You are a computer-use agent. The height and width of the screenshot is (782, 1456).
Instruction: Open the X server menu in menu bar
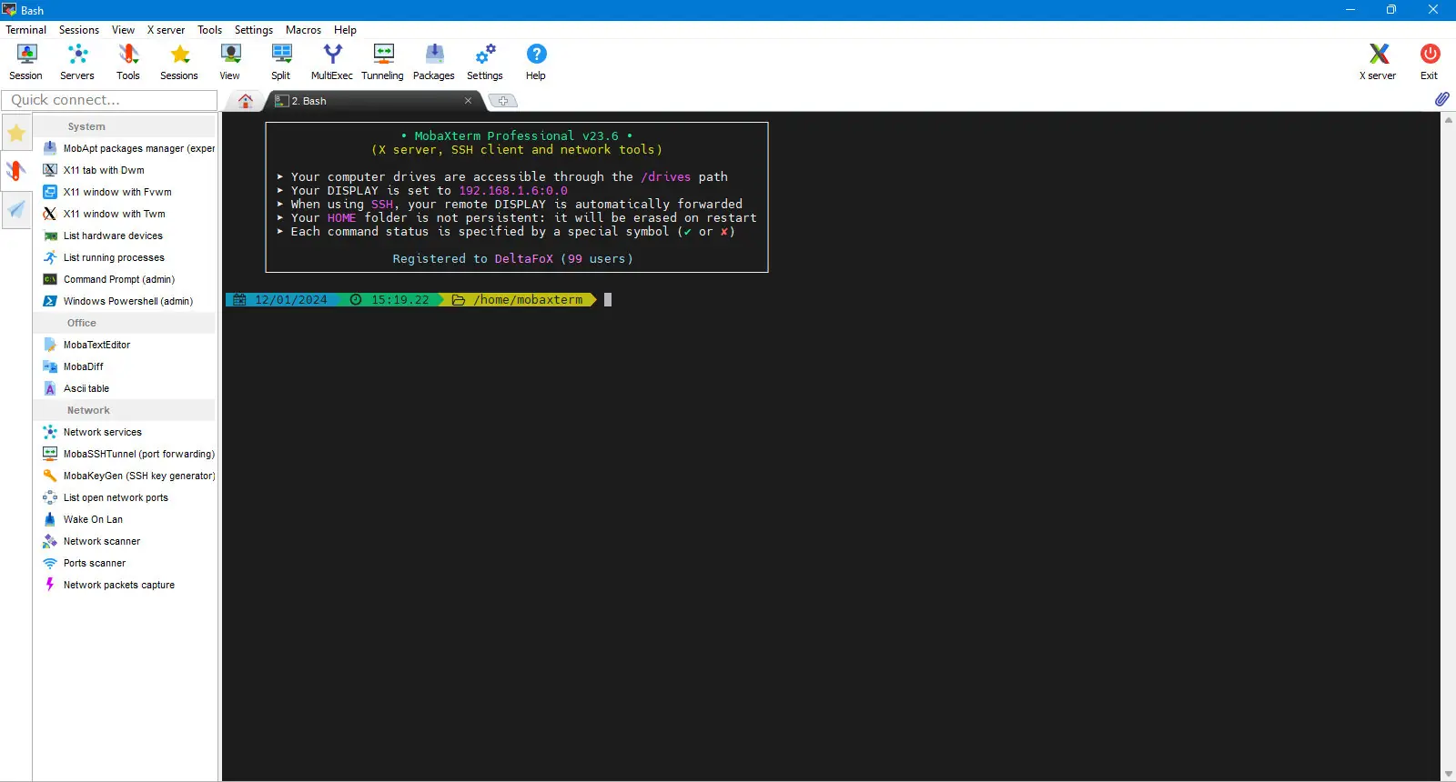[x=166, y=30]
